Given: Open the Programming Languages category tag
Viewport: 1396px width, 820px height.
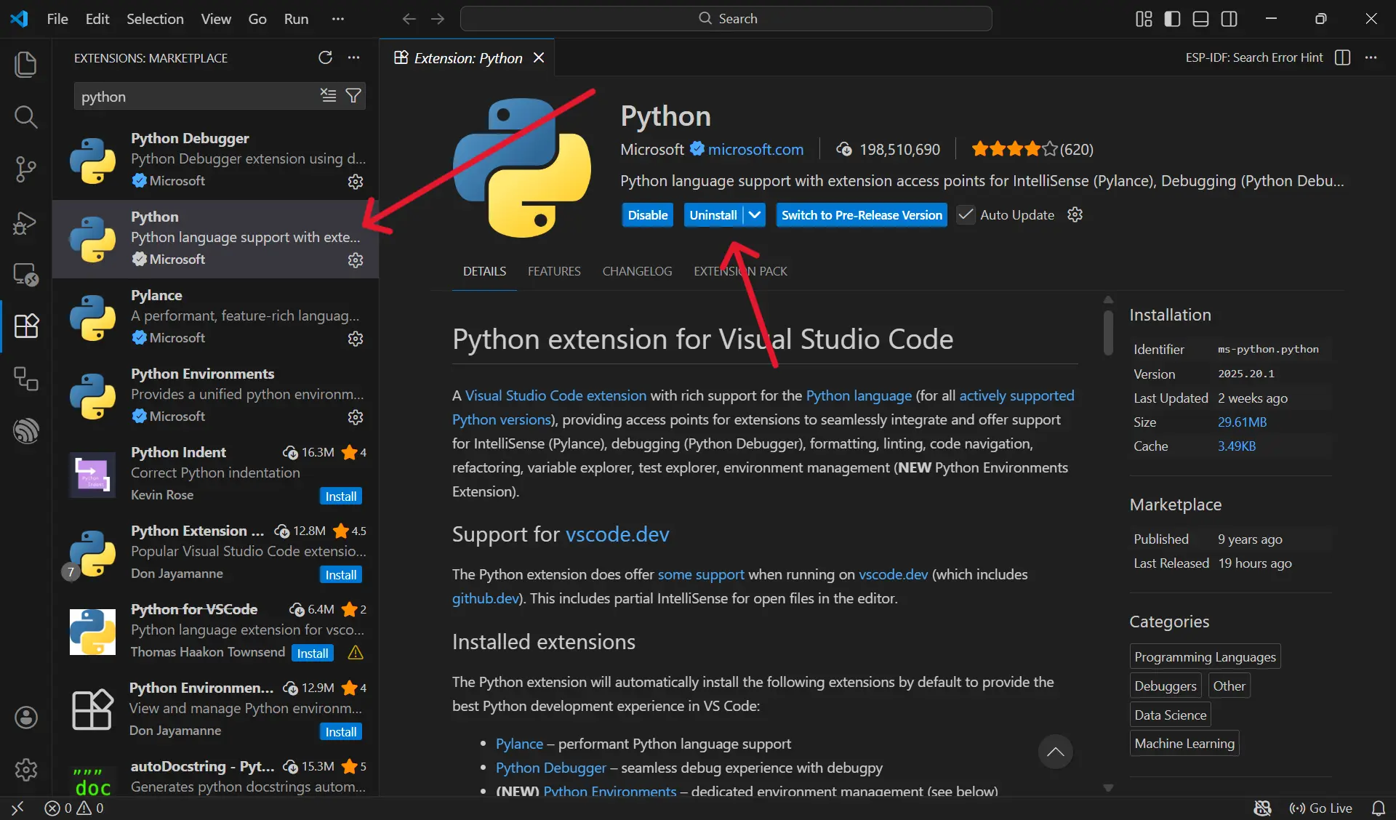Looking at the screenshot, I should tap(1205, 657).
